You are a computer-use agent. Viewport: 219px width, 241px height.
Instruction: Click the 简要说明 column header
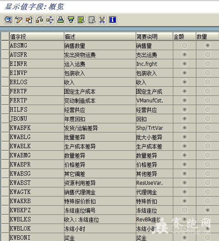point(155,37)
